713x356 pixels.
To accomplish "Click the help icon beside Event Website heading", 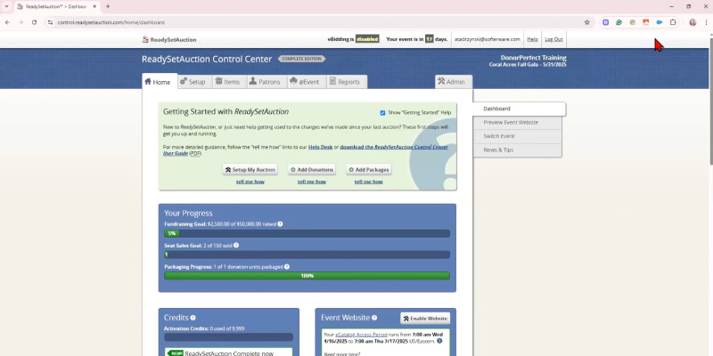I will (x=374, y=318).
